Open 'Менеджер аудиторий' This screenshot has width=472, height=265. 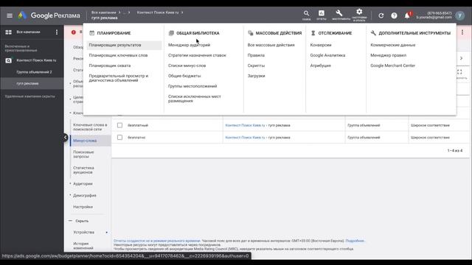click(189, 45)
